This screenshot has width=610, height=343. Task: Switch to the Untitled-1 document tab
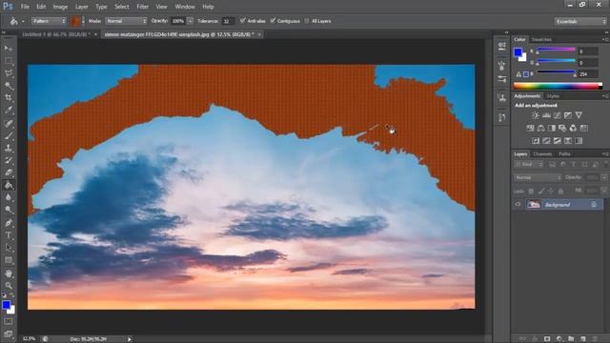coord(55,34)
